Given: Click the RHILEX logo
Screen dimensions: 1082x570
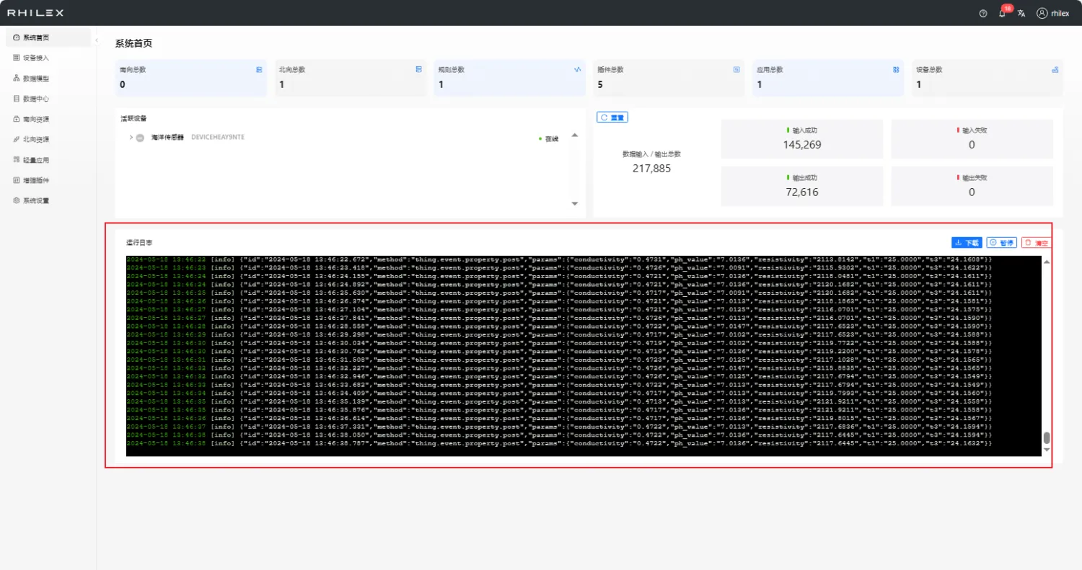Looking at the screenshot, I should (x=35, y=13).
